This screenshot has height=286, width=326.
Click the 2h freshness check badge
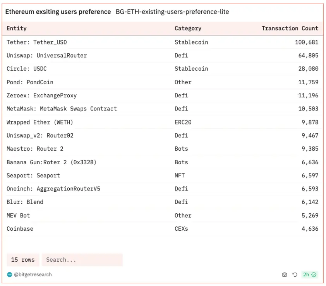[x=310, y=275]
